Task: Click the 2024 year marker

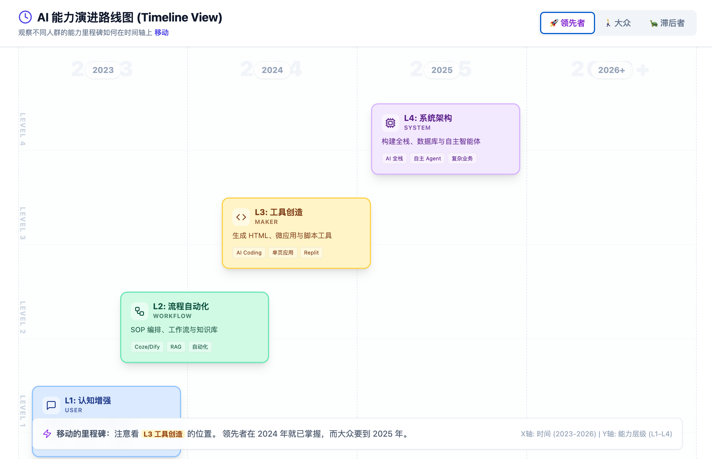Action: [x=272, y=70]
